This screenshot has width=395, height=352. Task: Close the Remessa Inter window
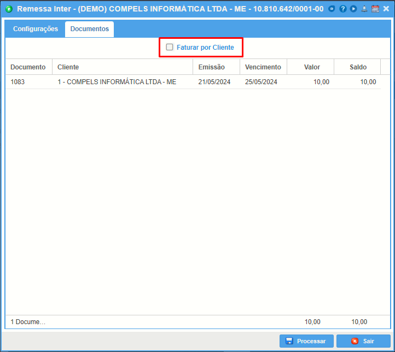[x=386, y=9]
